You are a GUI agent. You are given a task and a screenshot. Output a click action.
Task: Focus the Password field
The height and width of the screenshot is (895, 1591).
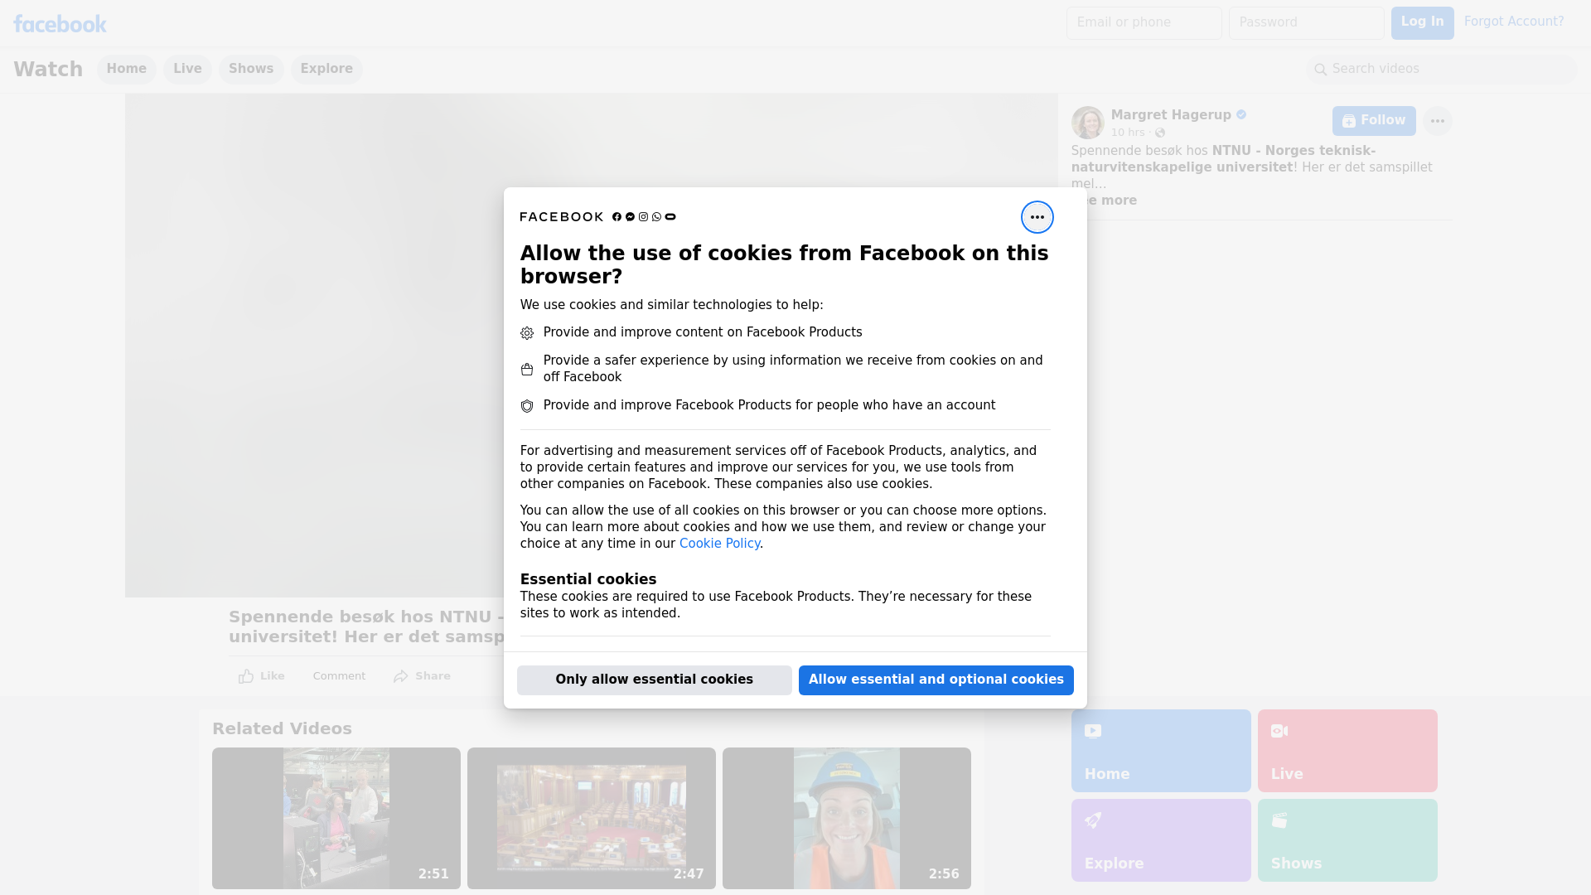1306,23
